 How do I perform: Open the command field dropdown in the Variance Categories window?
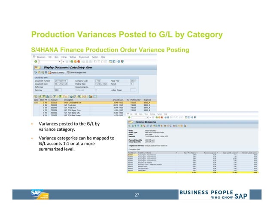point(147,117)
